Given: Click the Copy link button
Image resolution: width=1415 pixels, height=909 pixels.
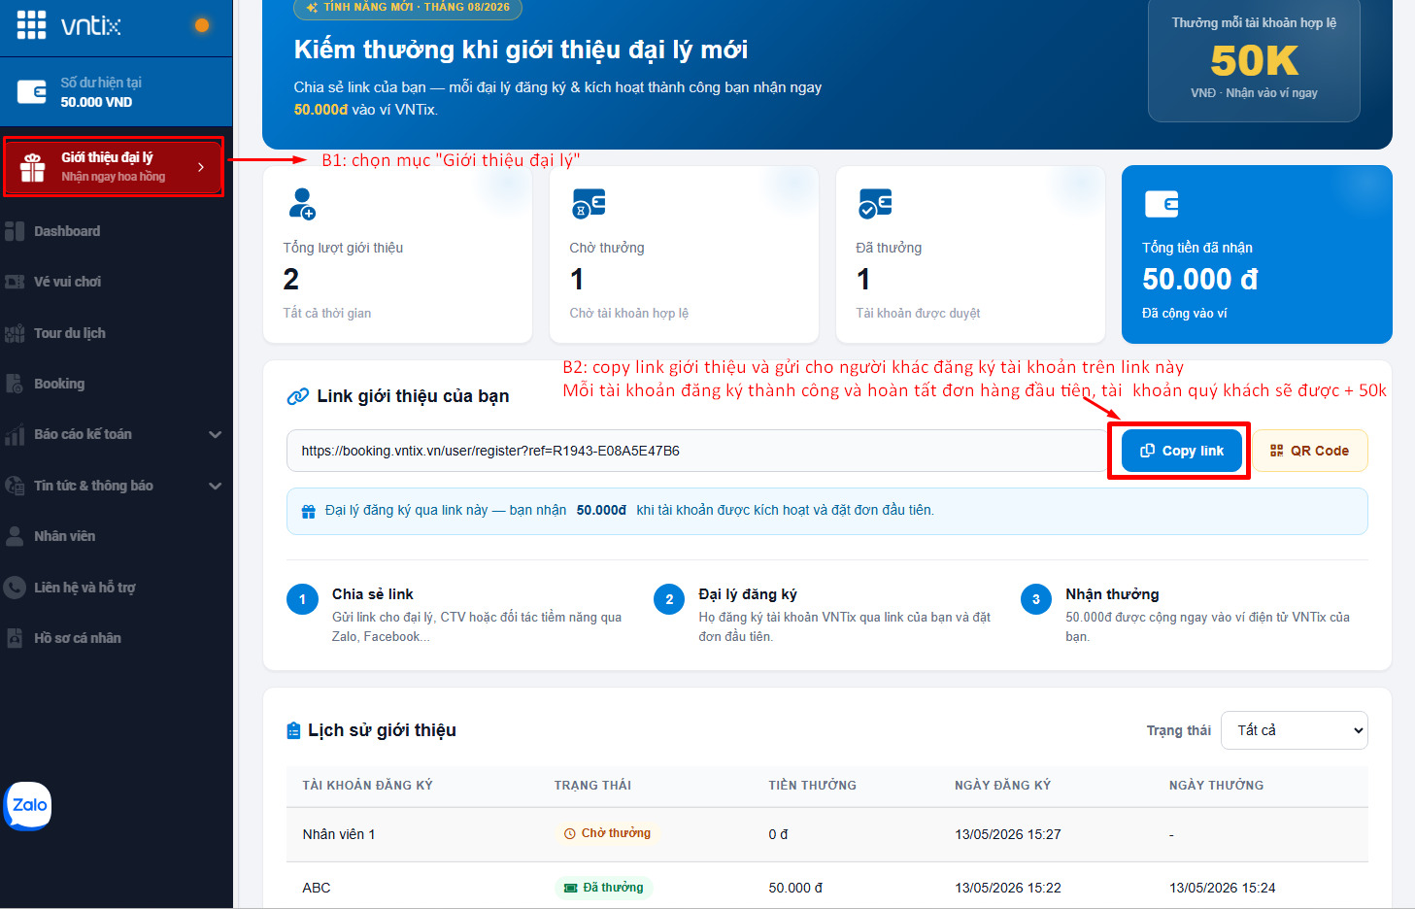Looking at the screenshot, I should pyautogui.click(x=1181, y=451).
